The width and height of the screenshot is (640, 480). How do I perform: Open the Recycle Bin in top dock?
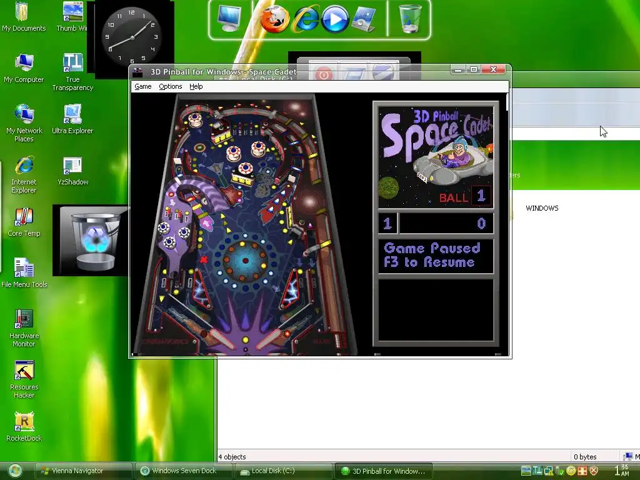pyautogui.click(x=409, y=19)
